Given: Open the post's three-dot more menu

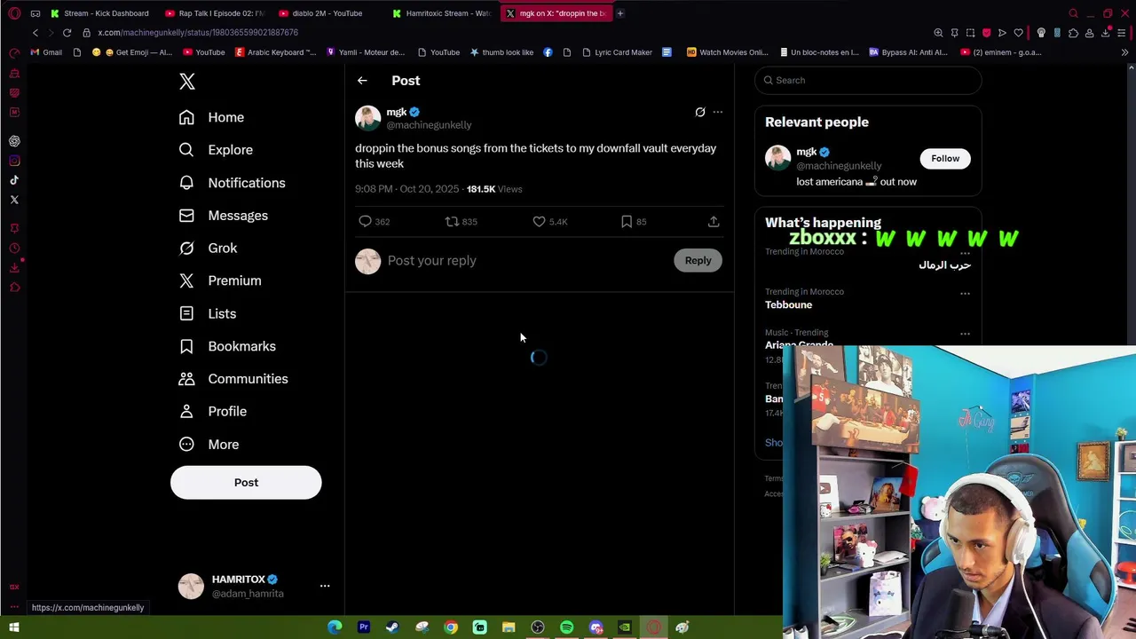Looking at the screenshot, I should (x=718, y=112).
